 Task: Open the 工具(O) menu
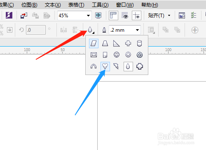[x=100, y=5]
